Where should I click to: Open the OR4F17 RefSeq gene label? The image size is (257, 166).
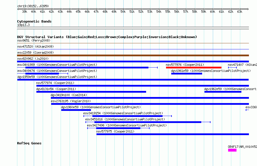(x=242, y=147)
